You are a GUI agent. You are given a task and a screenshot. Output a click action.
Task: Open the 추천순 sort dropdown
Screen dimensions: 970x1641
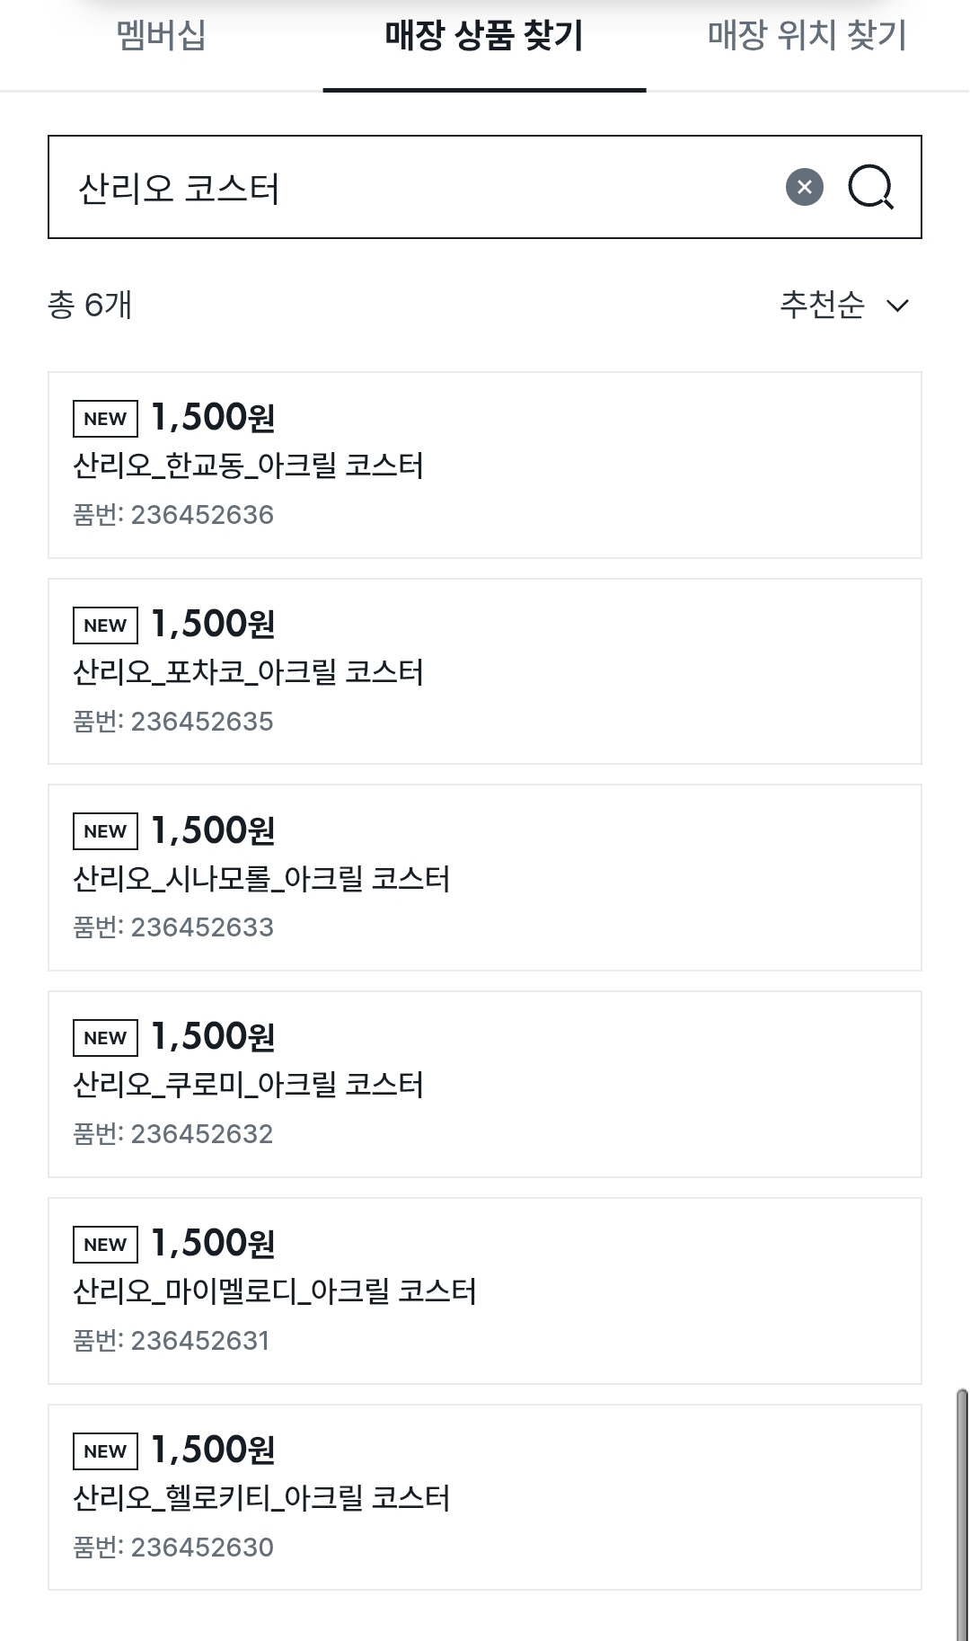pos(823,305)
